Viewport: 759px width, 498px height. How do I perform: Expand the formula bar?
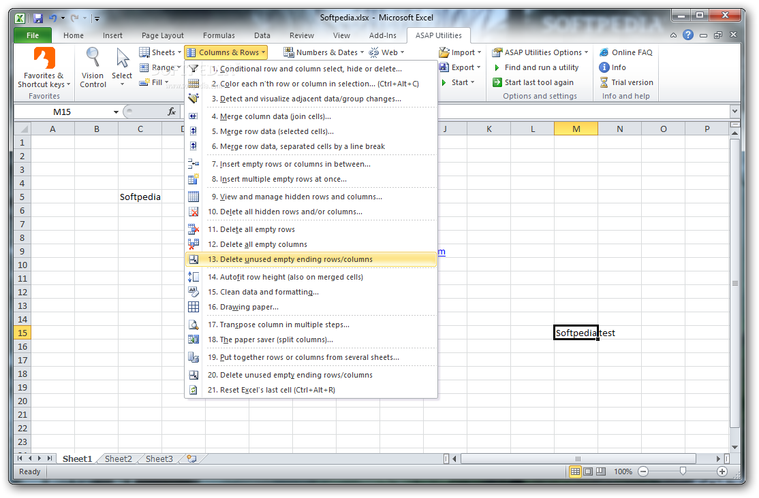(734, 111)
